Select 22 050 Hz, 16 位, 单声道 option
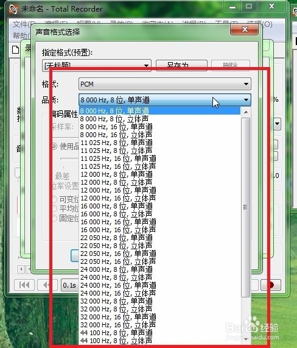This screenshot has height=348, width=297. (x=159, y=254)
